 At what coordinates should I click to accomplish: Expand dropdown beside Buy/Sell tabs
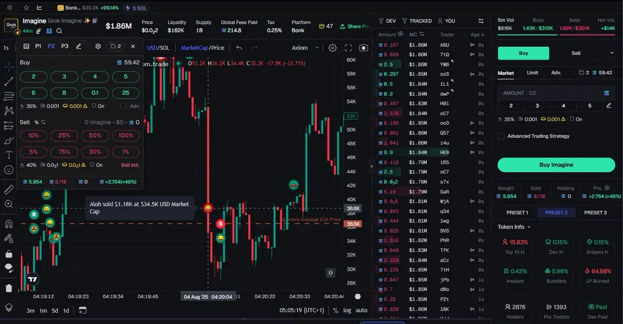tap(611, 53)
